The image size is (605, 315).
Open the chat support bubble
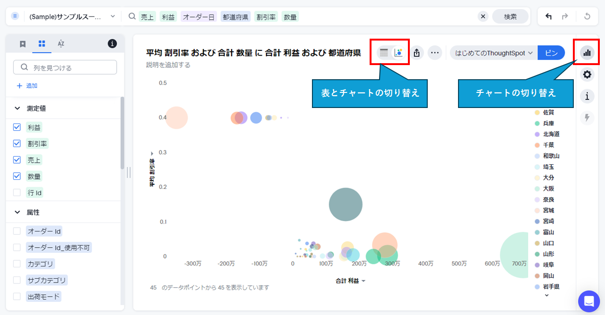(x=588, y=301)
